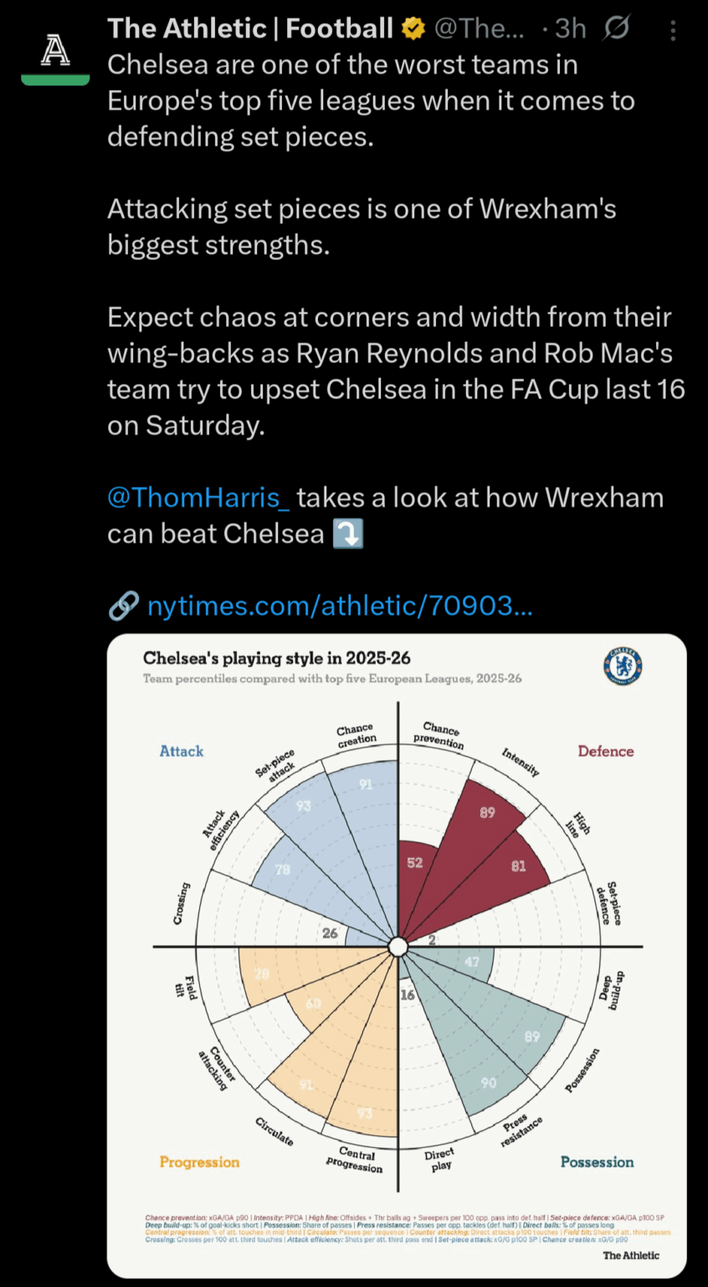Click the '3h' timestamp

pyautogui.click(x=570, y=28)
